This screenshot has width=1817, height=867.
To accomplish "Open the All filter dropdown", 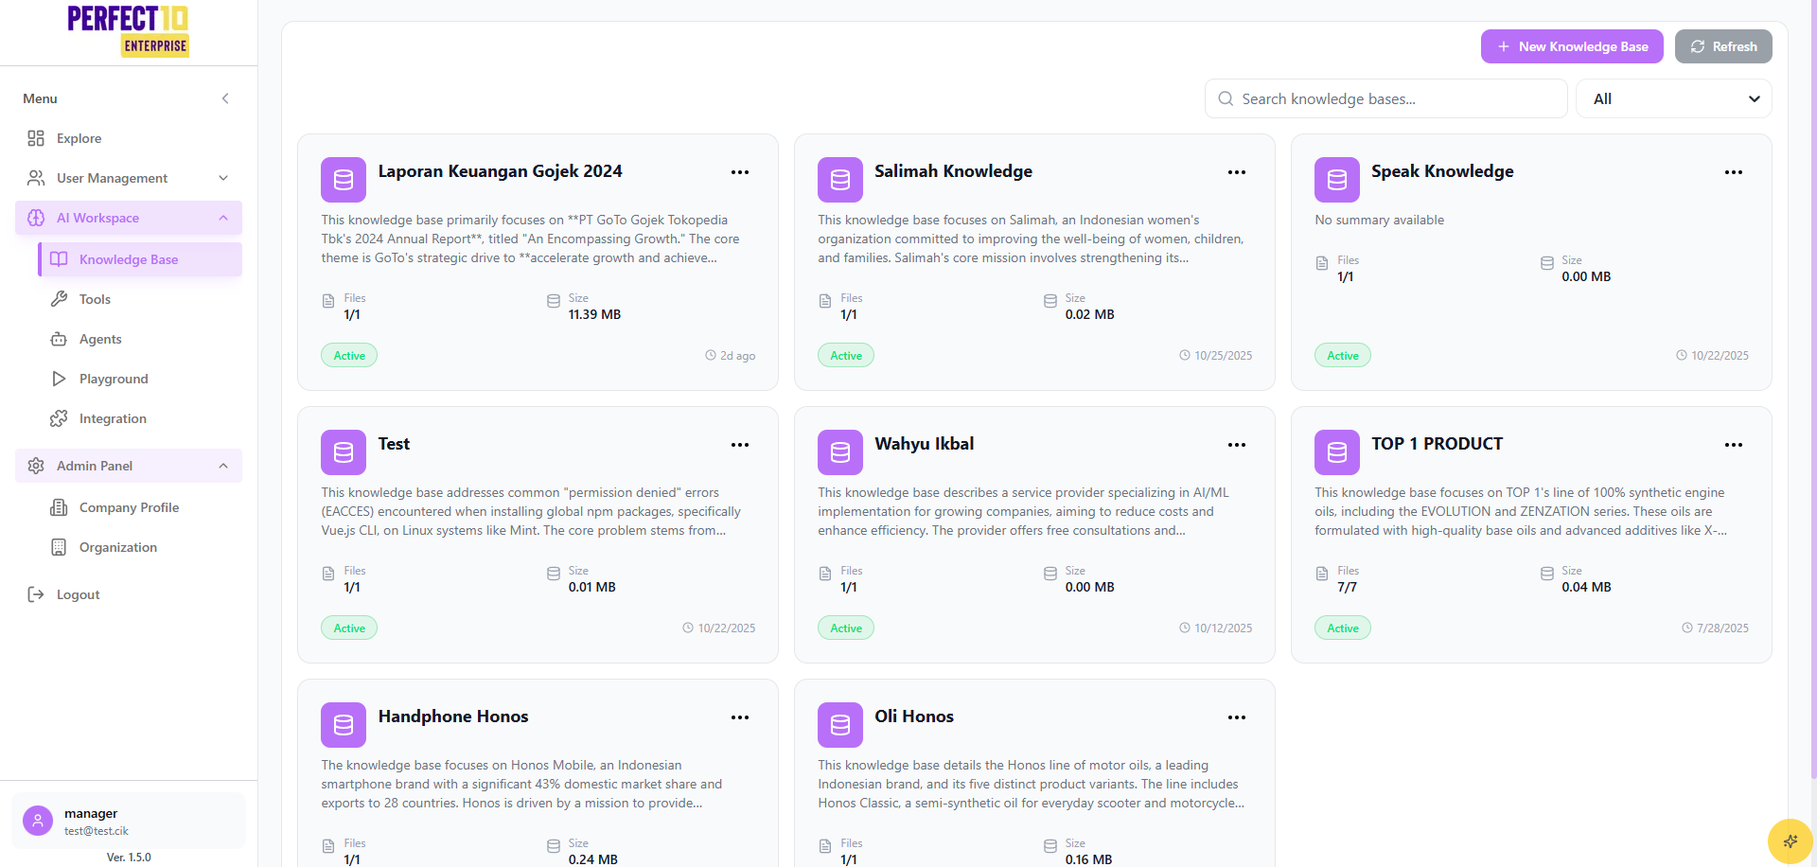I will coord(1673,98).
